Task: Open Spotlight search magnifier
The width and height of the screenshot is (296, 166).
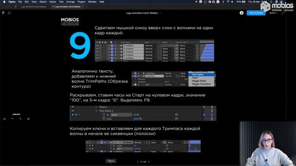Action: point(271,2)
